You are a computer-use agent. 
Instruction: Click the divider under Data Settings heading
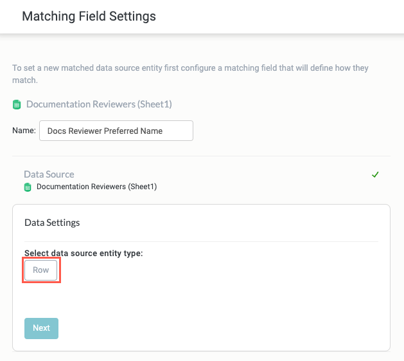coord(202,241)
